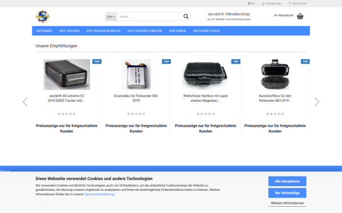Screen dimensions: 342x213
Task: Click TOP badge on Wetterfeste Hartbox
Action: tap(236, 61)
